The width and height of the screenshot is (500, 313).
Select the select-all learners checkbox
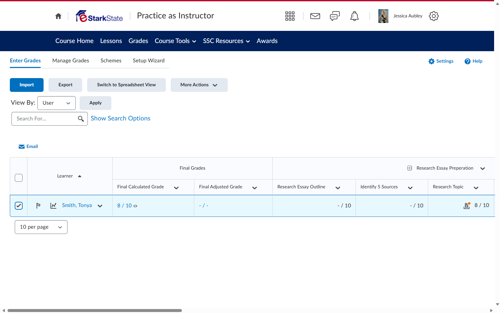(x=19, y=178)
